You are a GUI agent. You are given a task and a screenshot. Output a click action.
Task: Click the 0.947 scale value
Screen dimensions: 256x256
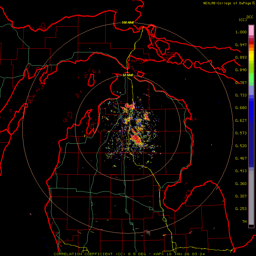(x=241, y=45)
